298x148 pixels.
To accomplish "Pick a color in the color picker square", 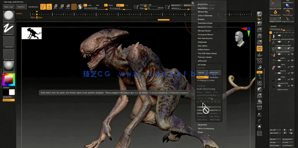I will tap(9, 80).
